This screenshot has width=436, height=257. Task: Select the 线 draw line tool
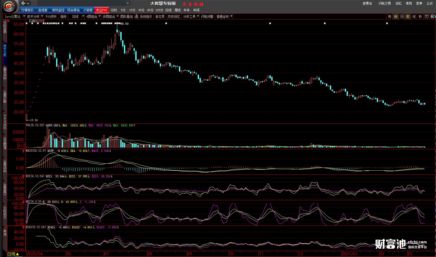pyautogui.click(x=414, y=16)
